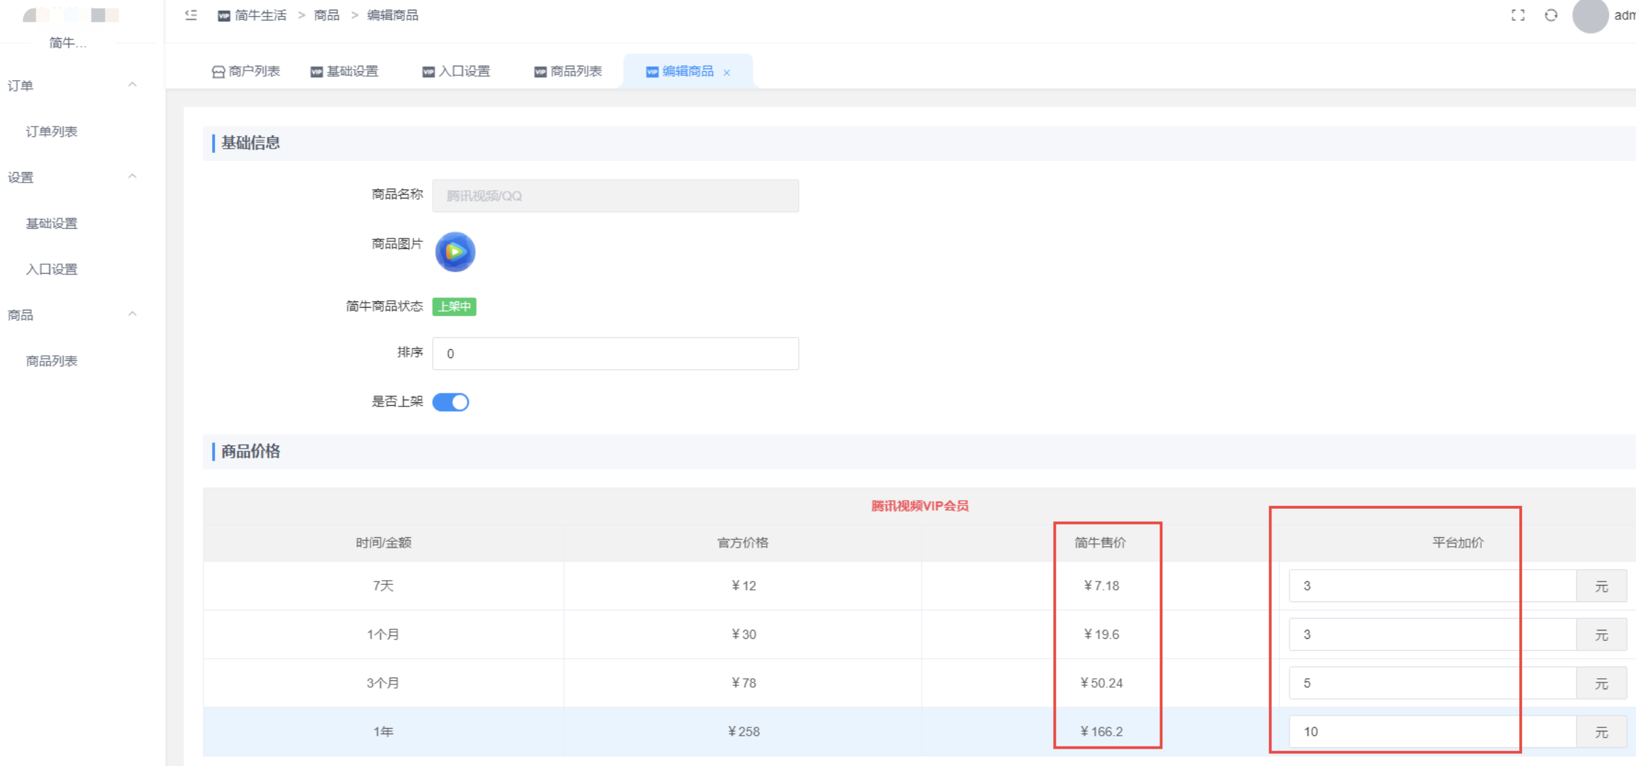The height and width of the screenshot is (766, 1636).
Task: Click the ¥50.24 sale price cell
Action: coord(1101,682)
